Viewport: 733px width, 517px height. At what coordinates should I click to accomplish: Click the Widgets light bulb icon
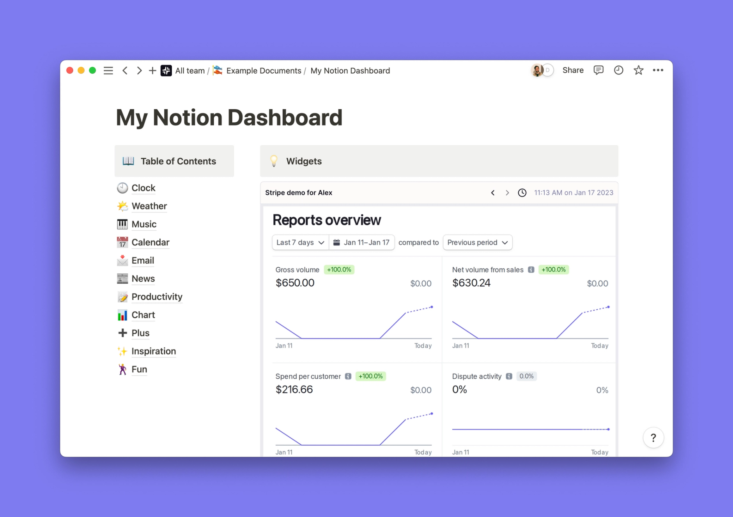[x=274, y=161]
